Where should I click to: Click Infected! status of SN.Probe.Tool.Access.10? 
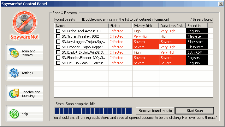(x=117, y=31)
